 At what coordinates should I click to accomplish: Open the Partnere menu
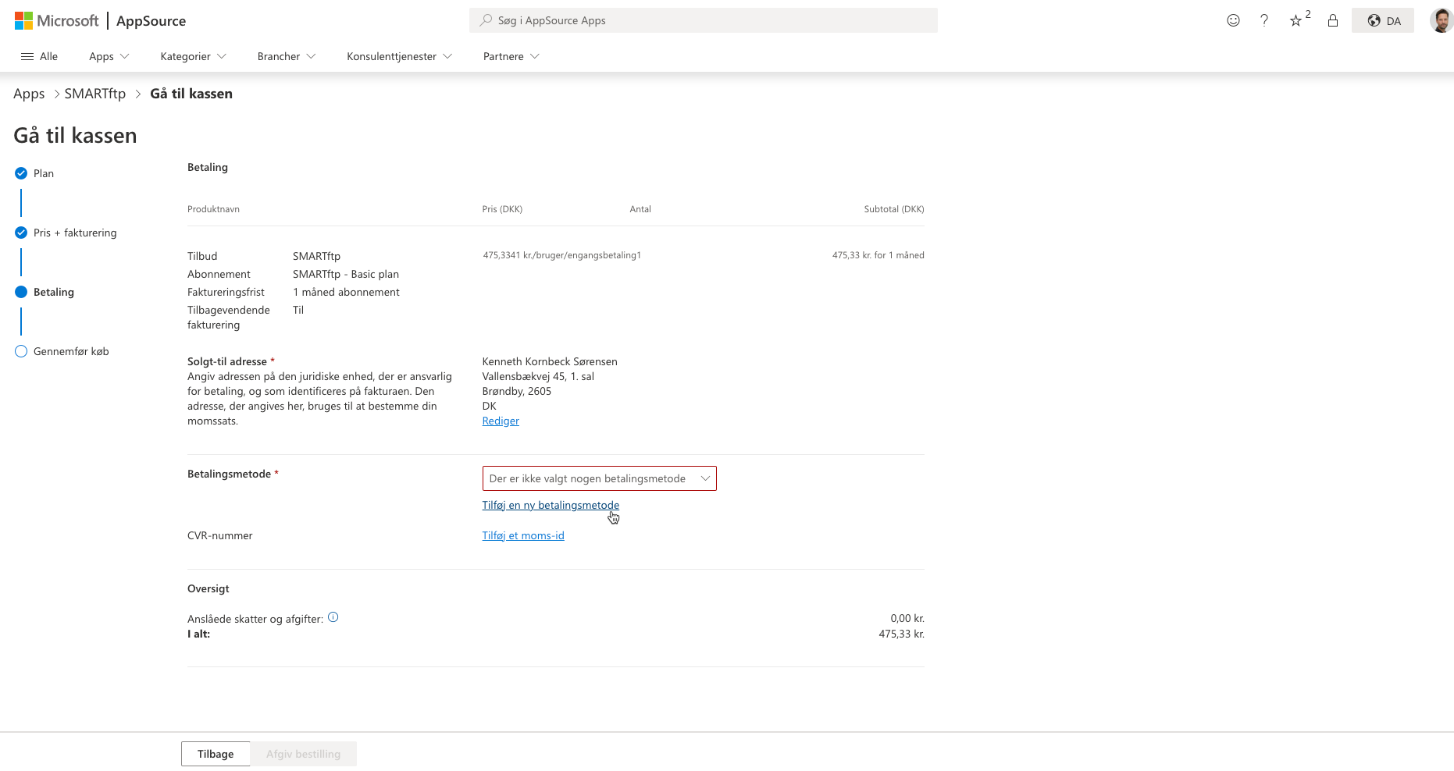click(511, 56)
